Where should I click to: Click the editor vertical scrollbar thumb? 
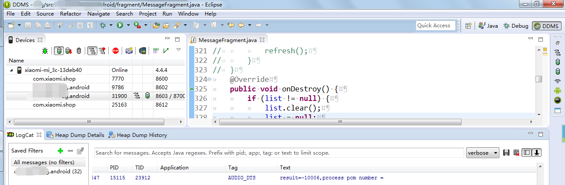click(538, 79)
